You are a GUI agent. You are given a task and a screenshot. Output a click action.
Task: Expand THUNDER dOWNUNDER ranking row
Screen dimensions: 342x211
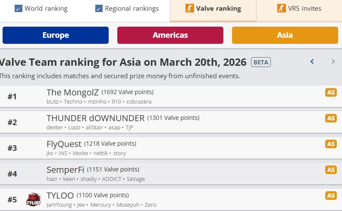point(173,122)
